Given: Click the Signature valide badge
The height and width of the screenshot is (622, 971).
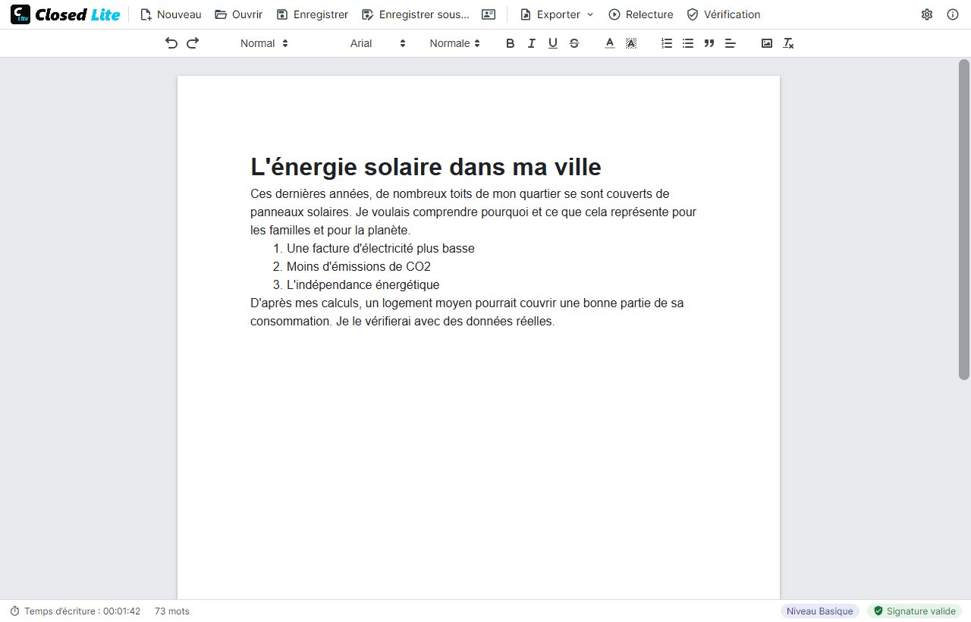Looking at the screenshot, I should coord(915,611).
